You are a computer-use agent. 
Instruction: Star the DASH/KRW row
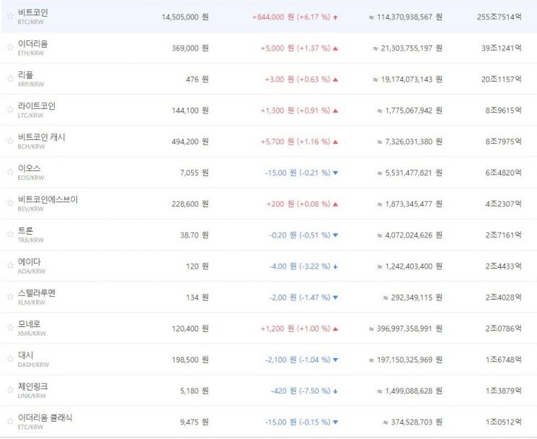[10, 359]
